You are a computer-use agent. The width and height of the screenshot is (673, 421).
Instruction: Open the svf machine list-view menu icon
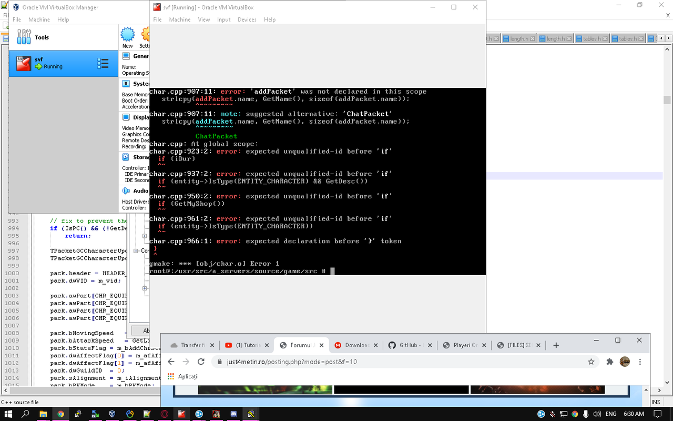click(103, 64)
